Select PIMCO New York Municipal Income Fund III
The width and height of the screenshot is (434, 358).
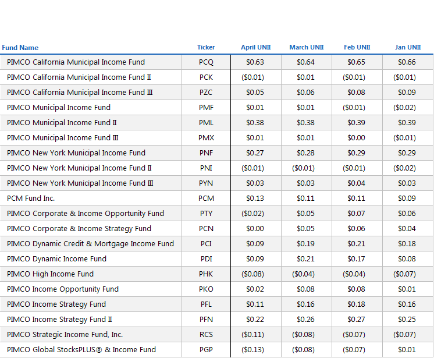[x=80, y=183]
